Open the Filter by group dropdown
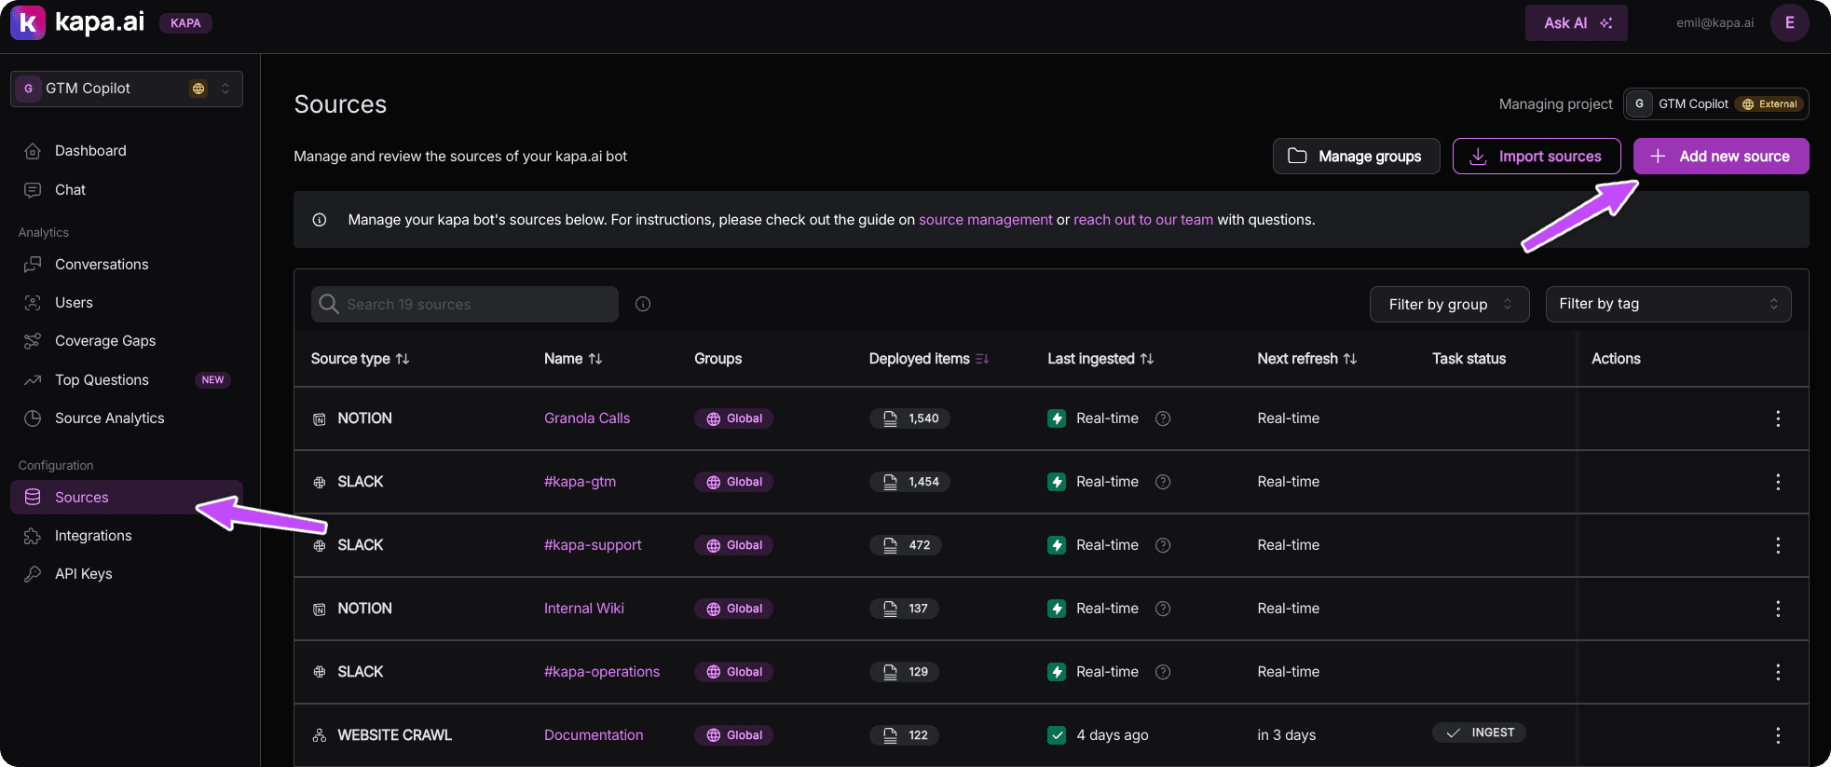1831x767 pixels. pos(1449,305)
